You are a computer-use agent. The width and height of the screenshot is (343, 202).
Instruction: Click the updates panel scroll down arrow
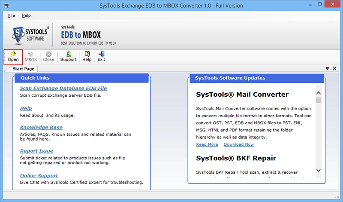coord(319,170)
